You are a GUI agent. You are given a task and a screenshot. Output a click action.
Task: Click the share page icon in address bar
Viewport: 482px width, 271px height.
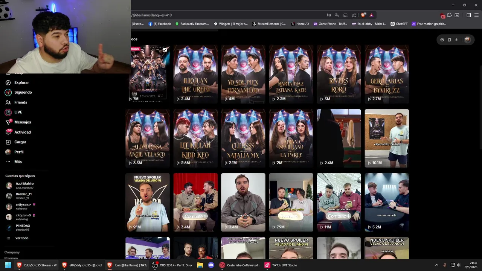(354, 15)
